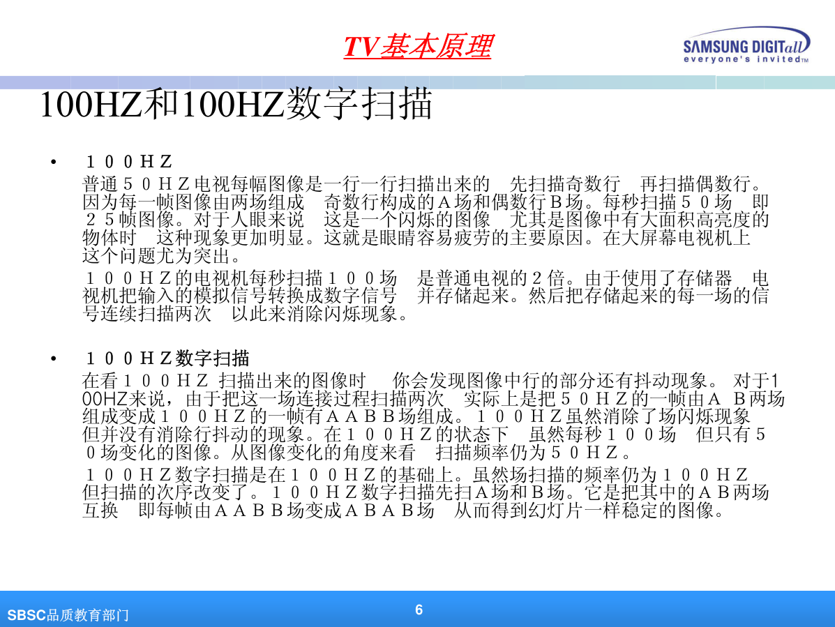Select the bold heading １００ＨＺ数字扫描
This screenshot has width=835, height=627.
coord(166,359)
